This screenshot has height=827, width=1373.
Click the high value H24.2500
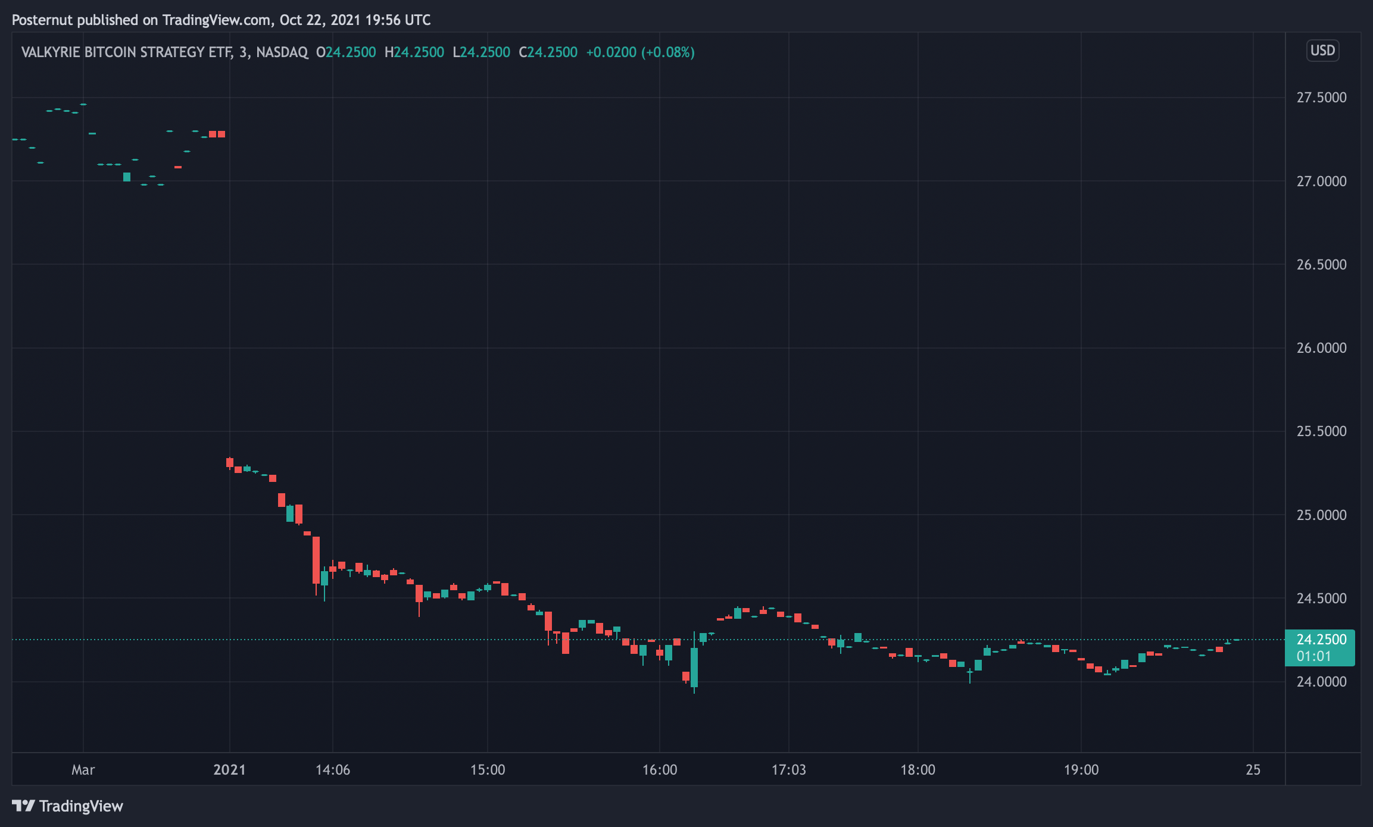[414, 52]
